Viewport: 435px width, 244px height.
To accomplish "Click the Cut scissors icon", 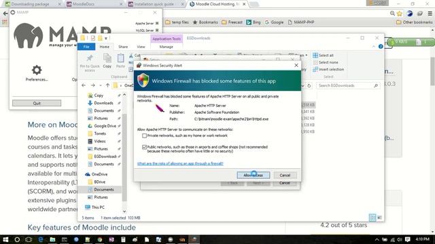I will click(x=131, y=56).
